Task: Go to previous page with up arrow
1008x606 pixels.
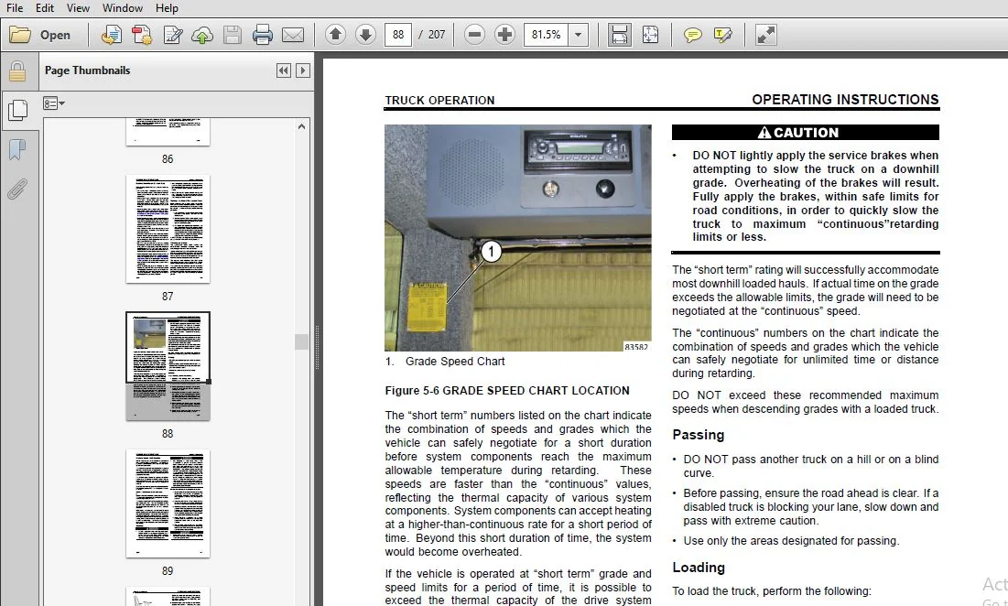Action: point(335,34)
